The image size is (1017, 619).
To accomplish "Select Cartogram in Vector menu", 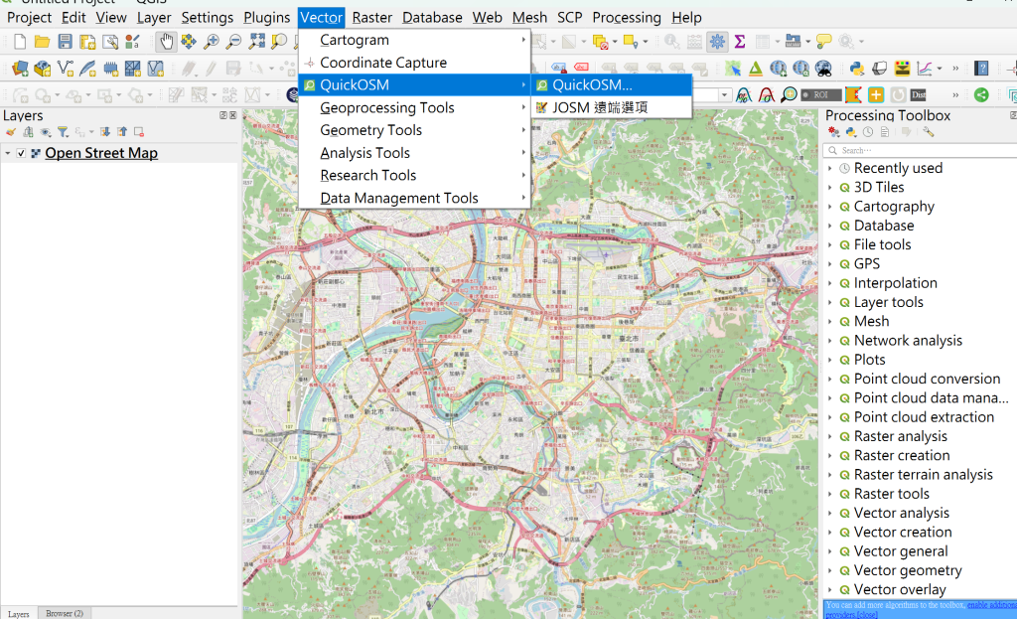I will point(414,40).
